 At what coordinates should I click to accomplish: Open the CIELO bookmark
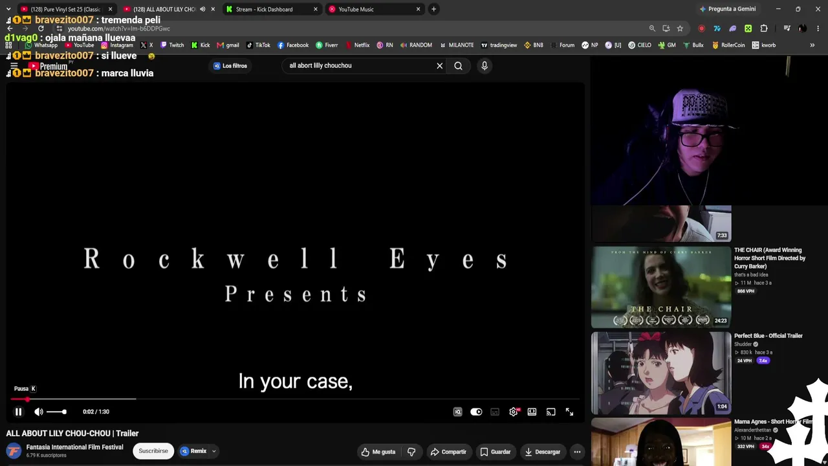[639, 45]
